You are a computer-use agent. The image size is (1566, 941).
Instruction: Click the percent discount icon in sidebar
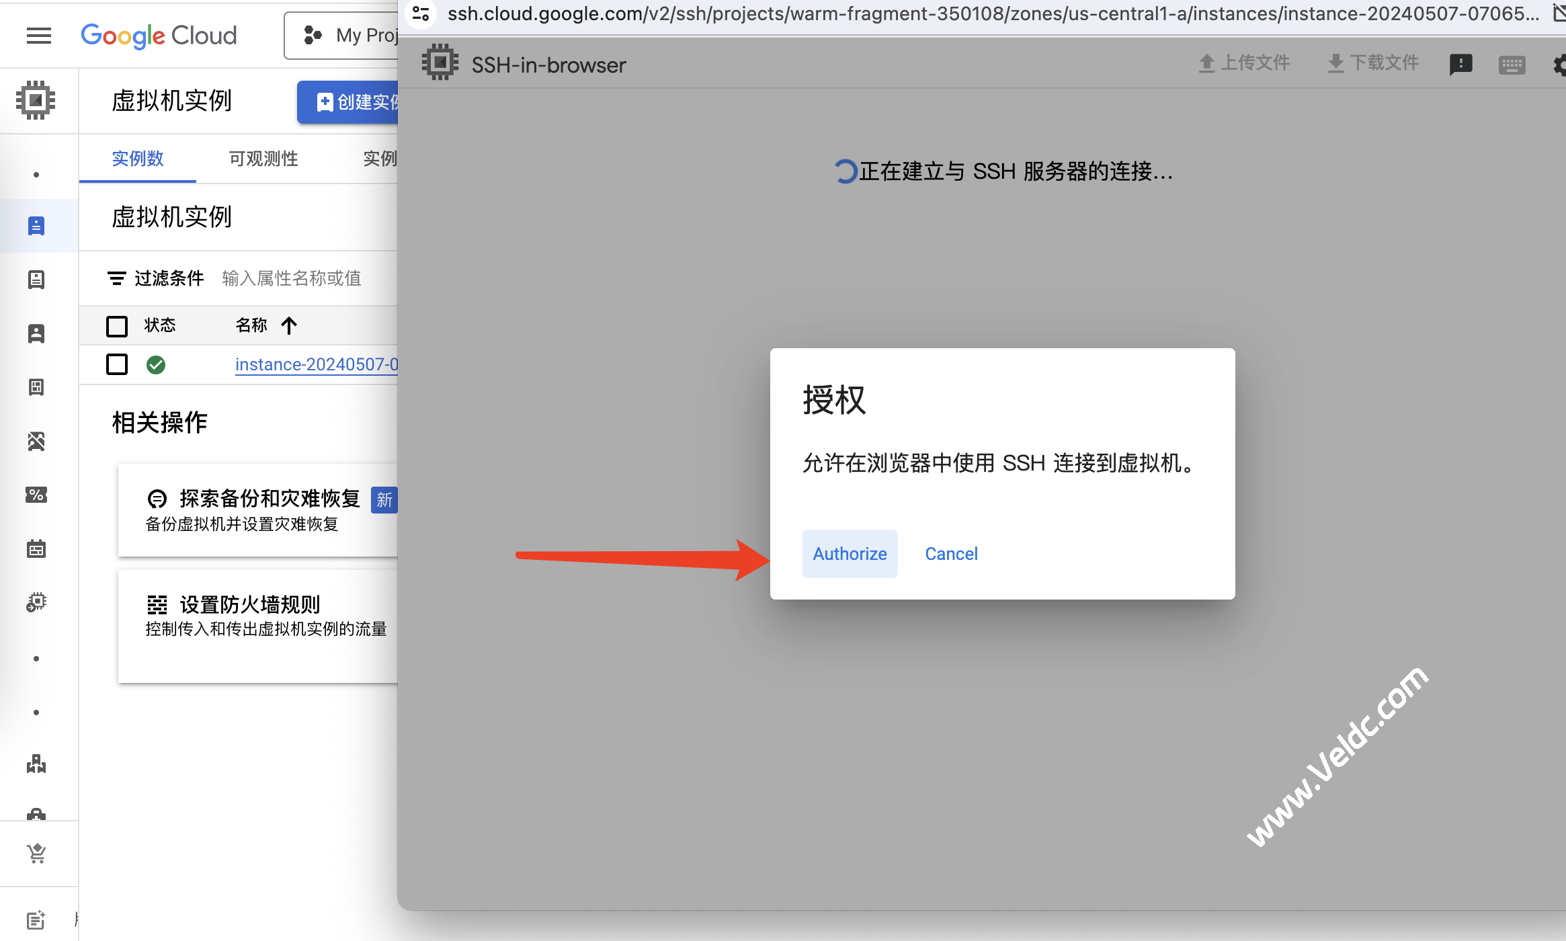pyautogui.click(x=36, y=495)
